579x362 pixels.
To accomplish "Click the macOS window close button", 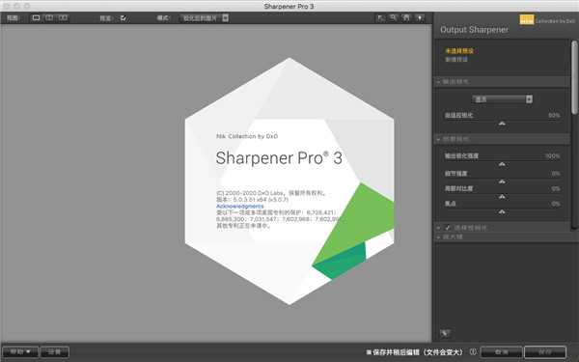I will point(7,7).
